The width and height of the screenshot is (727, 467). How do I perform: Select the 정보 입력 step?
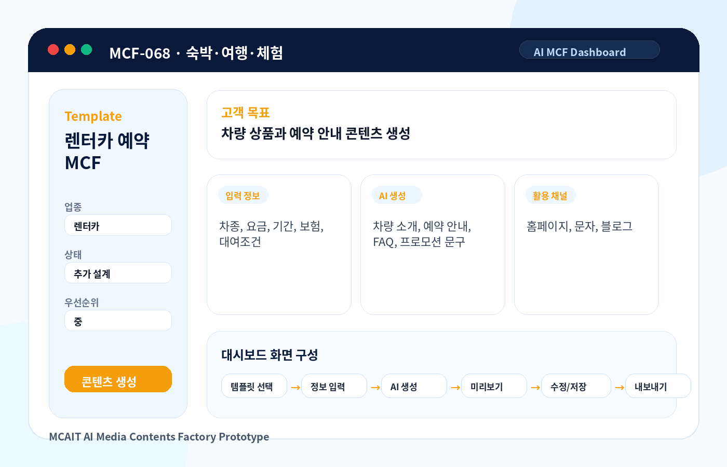(334, 386)
